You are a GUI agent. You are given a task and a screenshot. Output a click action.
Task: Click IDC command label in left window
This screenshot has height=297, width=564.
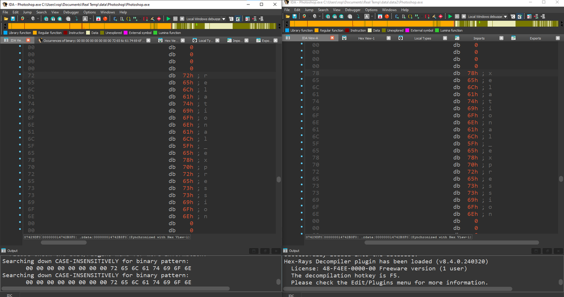pos(9,295)
